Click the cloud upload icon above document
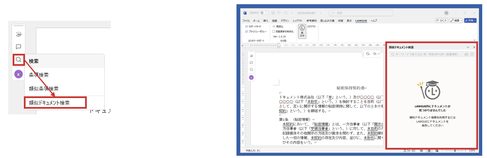Image resolution: width=487 pixels, height=158 pixels. coord(375,54)
